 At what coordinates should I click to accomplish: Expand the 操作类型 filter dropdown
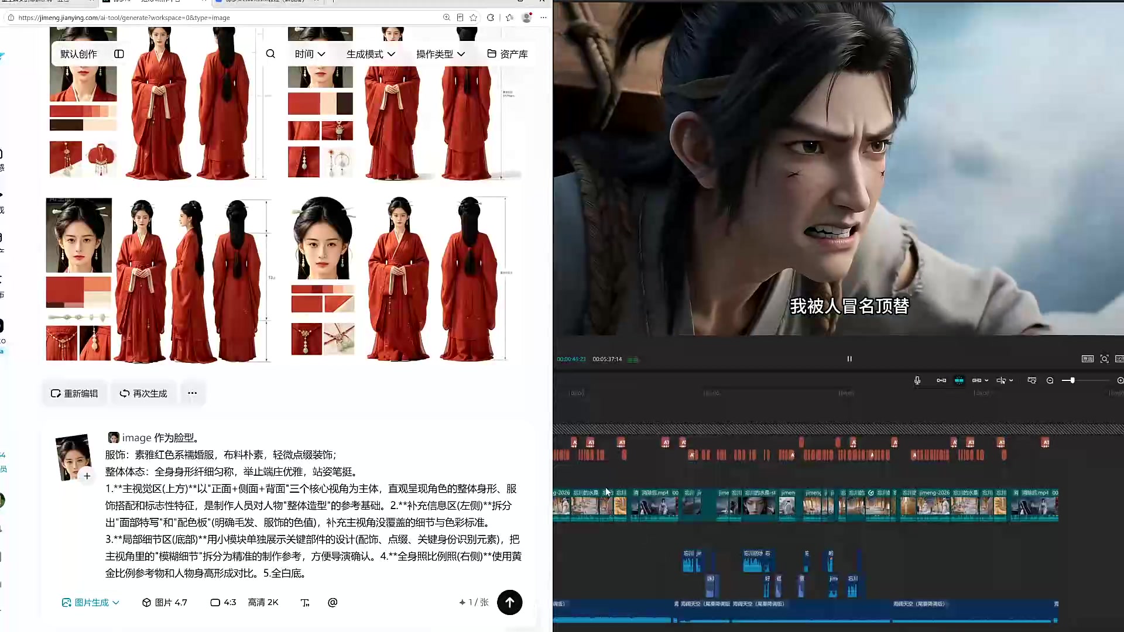click(x=440, y=54)
